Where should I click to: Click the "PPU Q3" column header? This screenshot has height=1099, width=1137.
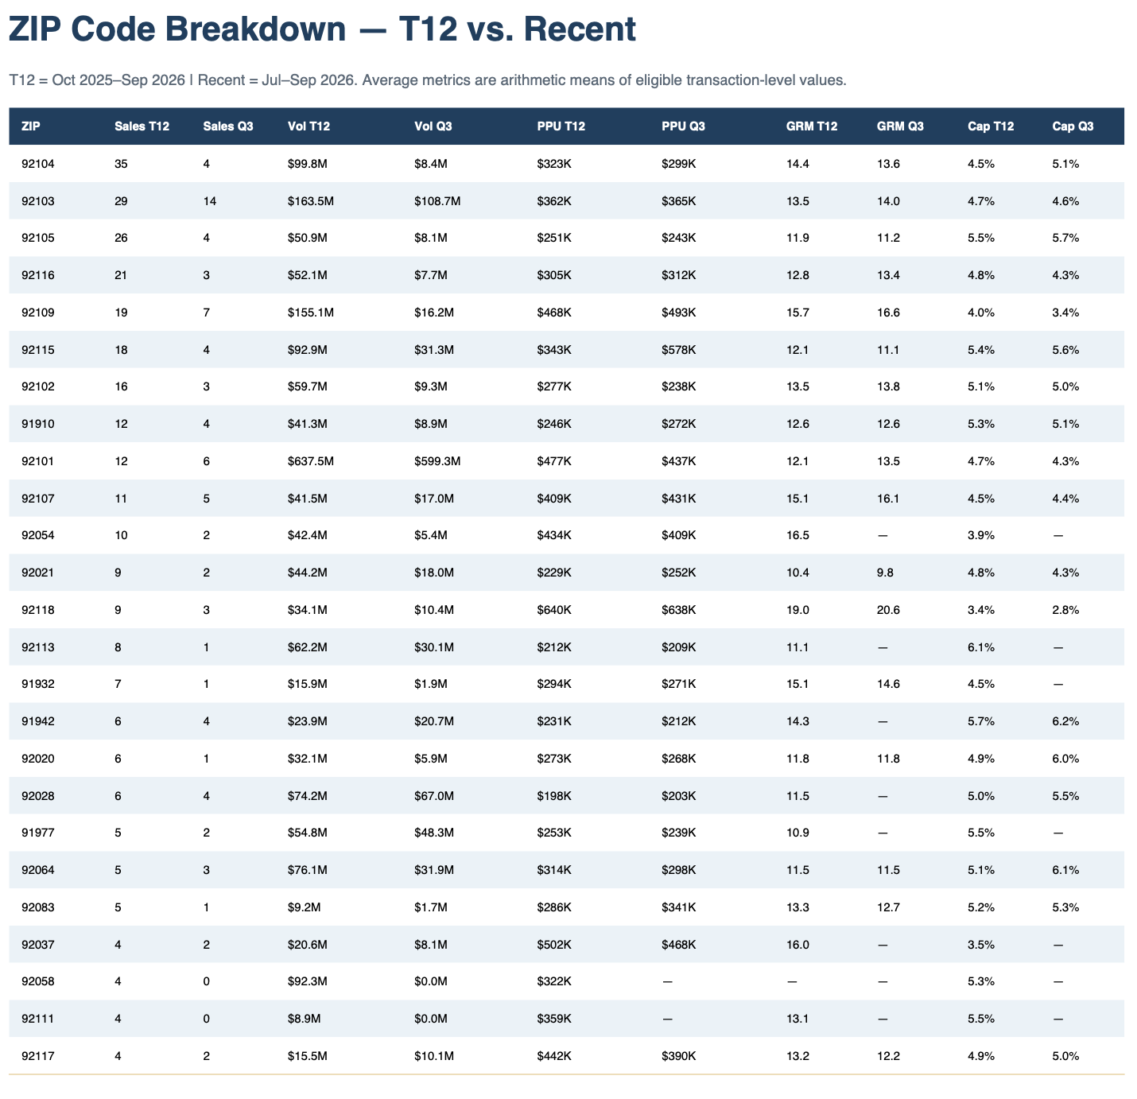point(683,126)
